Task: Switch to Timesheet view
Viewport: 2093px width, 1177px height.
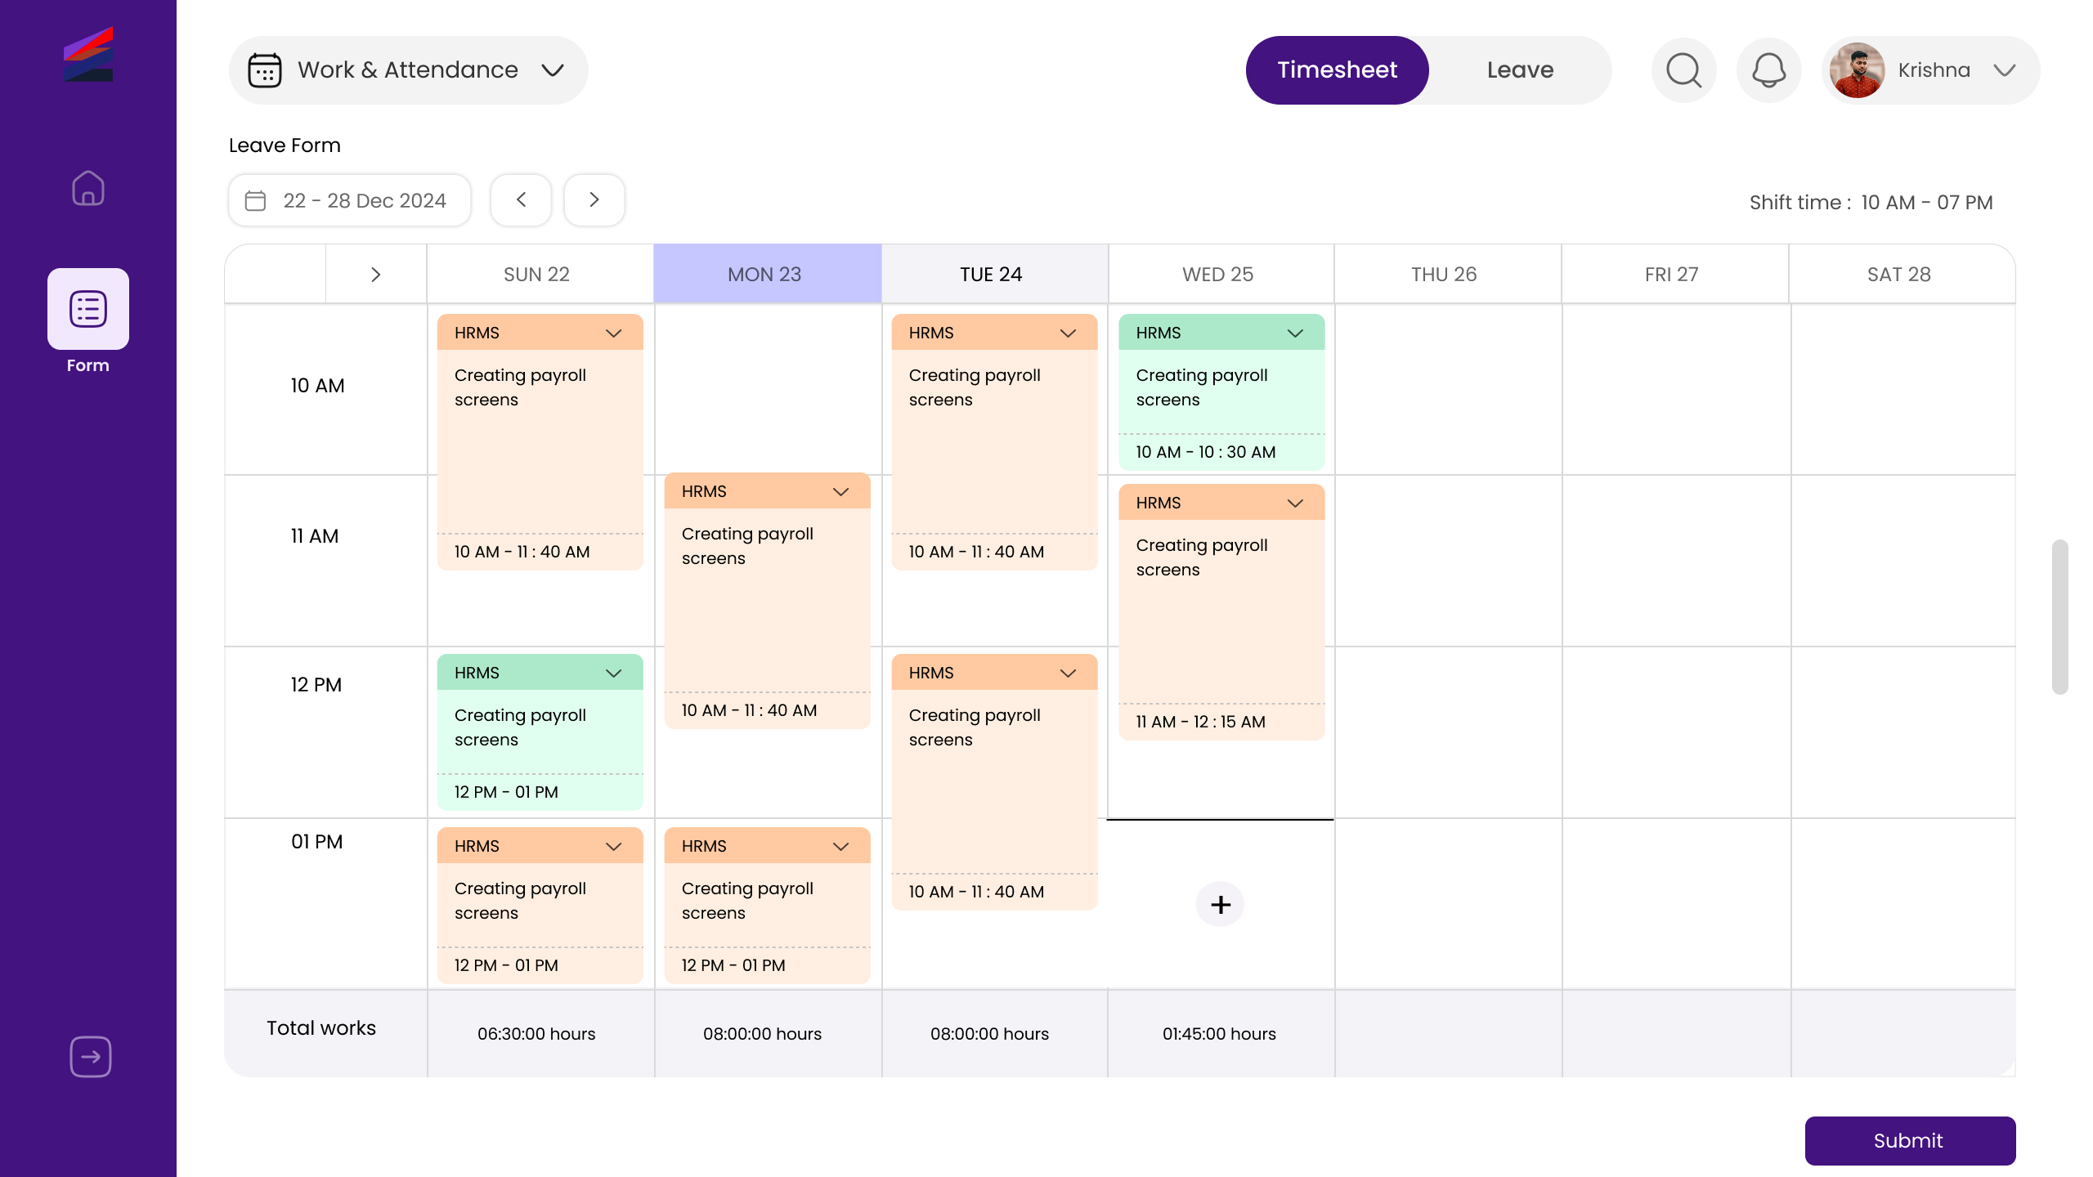Action: click(x=1337, y=70)
